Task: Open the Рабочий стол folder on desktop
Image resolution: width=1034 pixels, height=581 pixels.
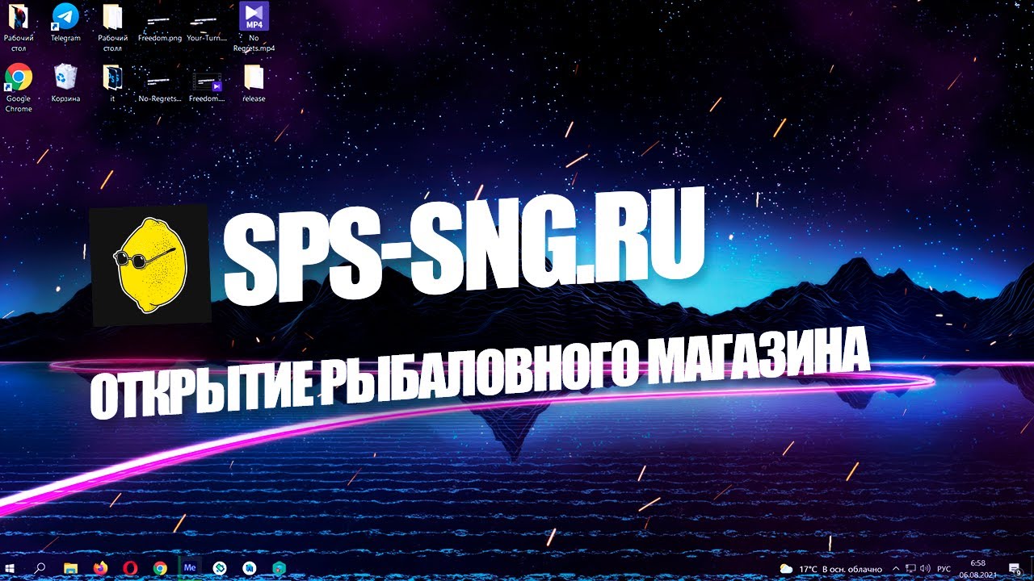Action: 19,27
